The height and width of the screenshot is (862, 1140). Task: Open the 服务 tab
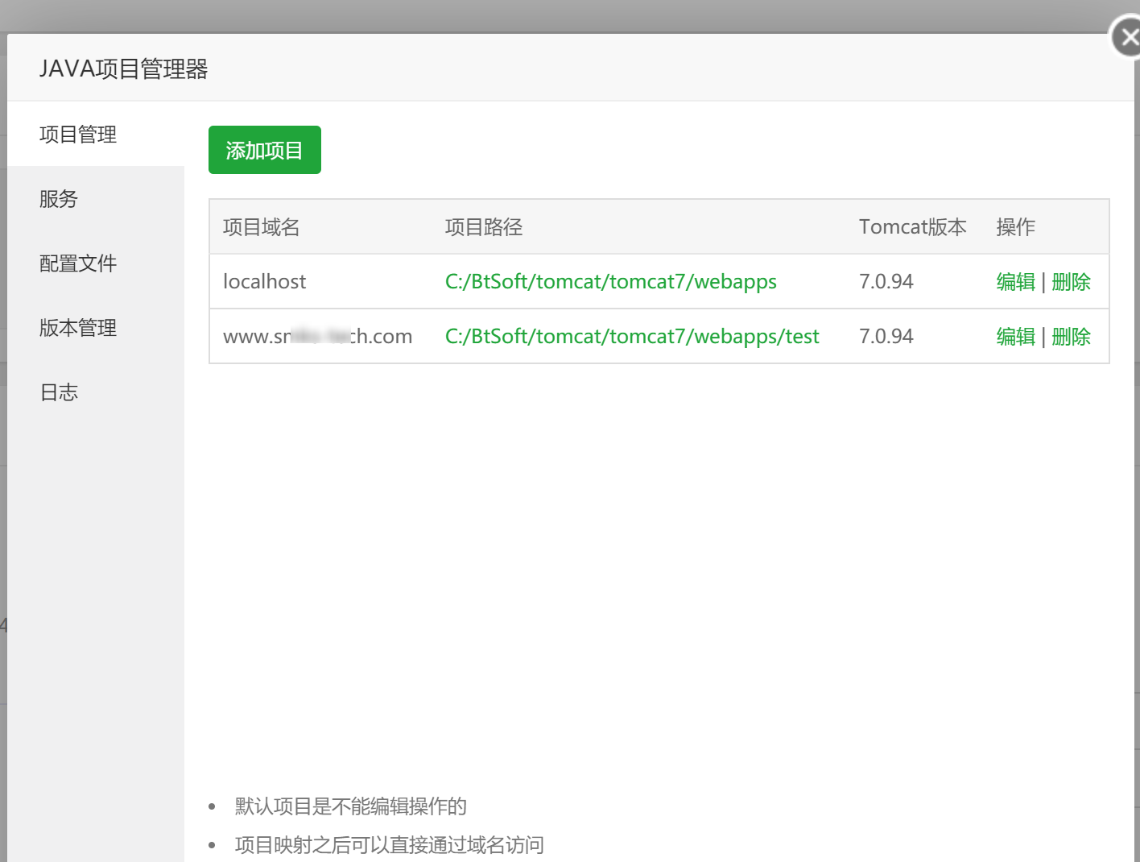click(x=96, y=198)
